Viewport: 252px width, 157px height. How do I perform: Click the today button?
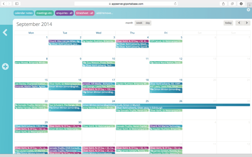click(228, 23)
